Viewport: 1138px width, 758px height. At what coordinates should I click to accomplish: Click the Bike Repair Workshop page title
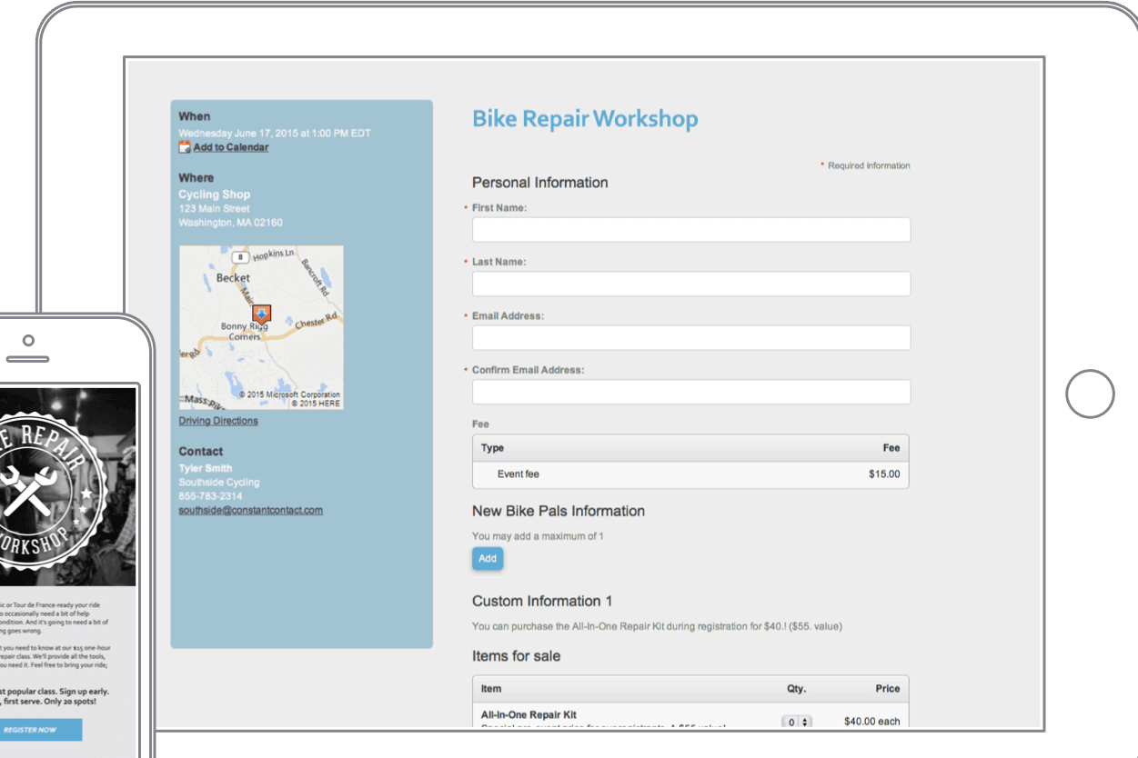(x=585, y=119)
